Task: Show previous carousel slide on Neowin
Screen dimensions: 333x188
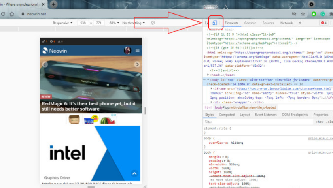Action: pos(45,64)
